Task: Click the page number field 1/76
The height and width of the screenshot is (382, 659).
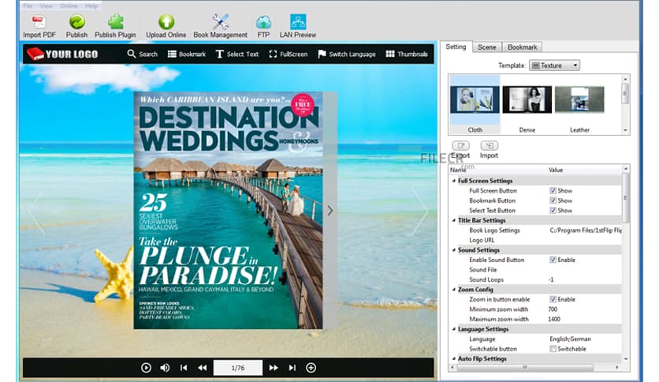Action: (x=238, y=368)
